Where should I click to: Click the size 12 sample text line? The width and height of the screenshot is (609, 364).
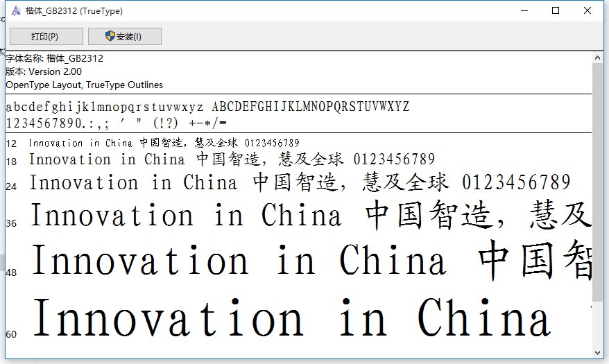click(164, 143)
